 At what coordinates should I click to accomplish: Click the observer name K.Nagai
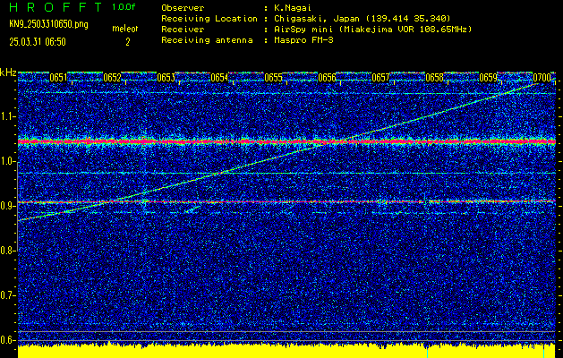[x=291, y=7]
